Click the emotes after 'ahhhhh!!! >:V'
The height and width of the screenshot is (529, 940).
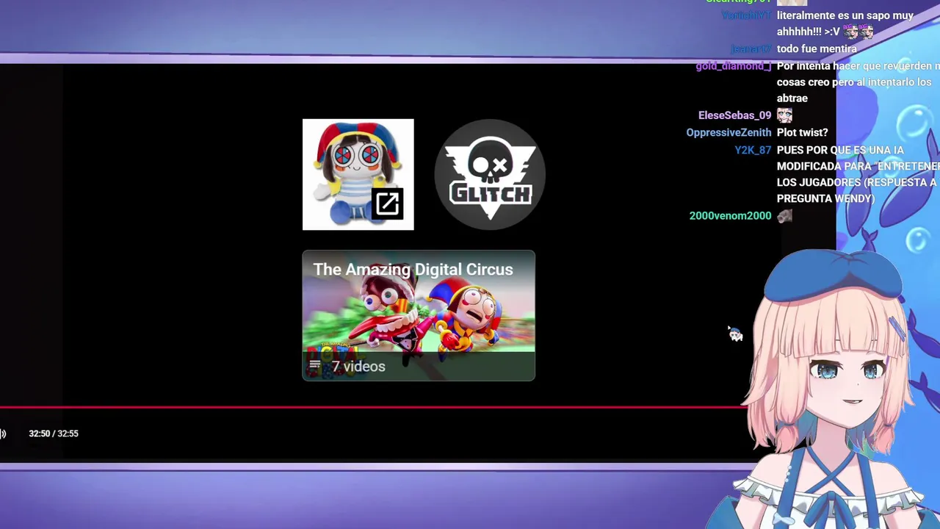[858, 32]
